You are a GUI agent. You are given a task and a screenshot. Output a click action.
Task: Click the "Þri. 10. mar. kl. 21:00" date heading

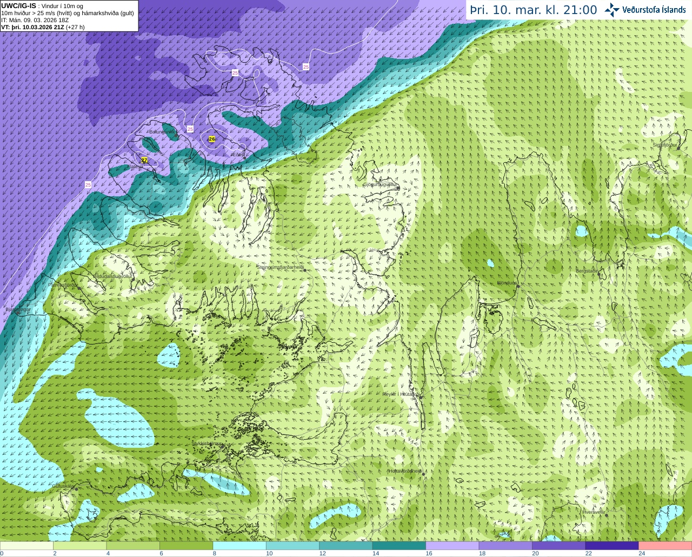point(533,10)
